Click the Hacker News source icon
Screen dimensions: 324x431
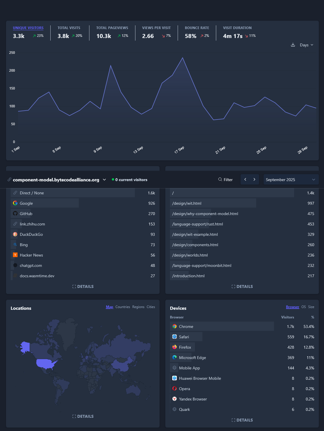click(15, 255)
